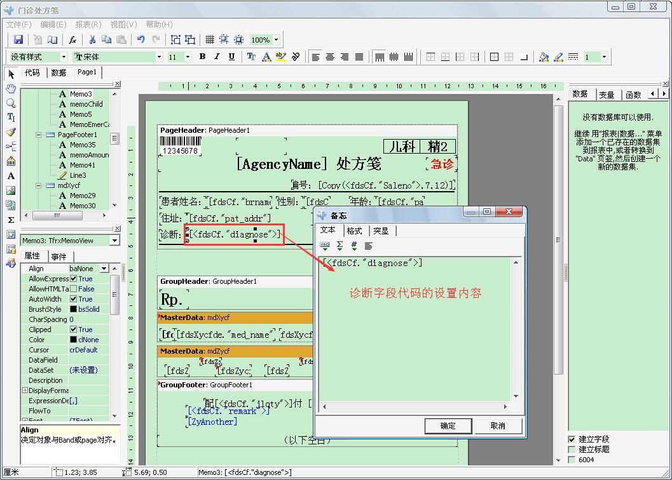Open the font color picker
Image resolution: width=672 pixels, height=480 pixels.
266,57
